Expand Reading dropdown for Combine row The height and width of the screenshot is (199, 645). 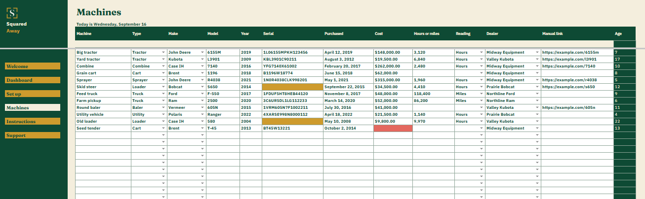tap(482, 66)
